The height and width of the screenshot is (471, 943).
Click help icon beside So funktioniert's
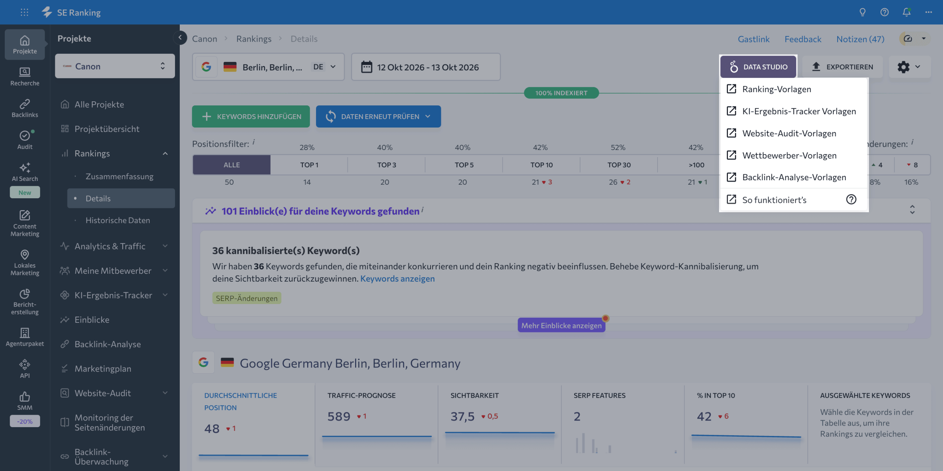851,199
